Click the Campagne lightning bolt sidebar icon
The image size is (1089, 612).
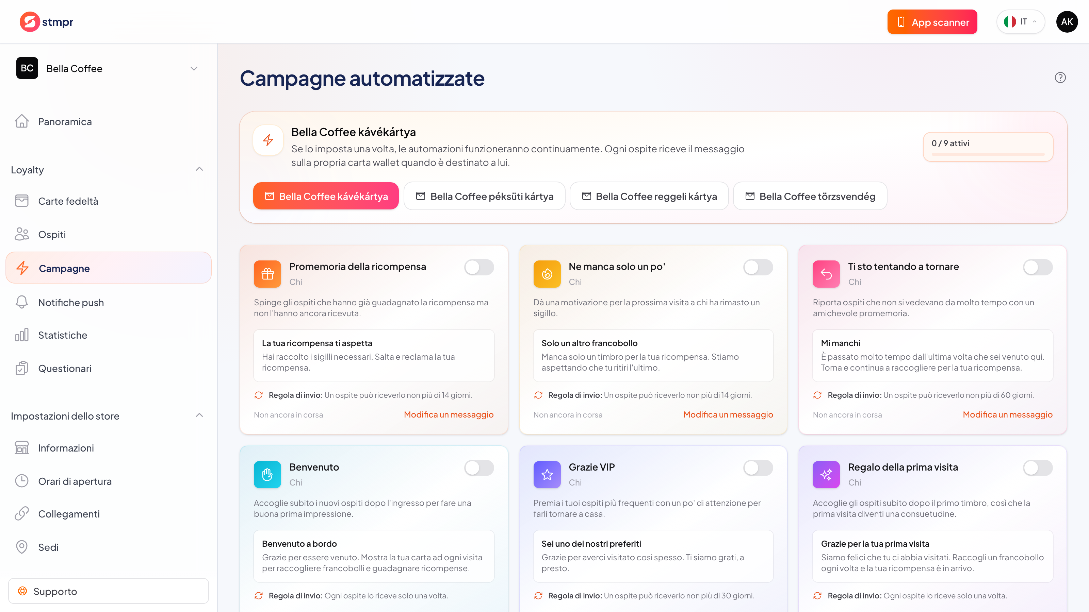pos(22,268)
